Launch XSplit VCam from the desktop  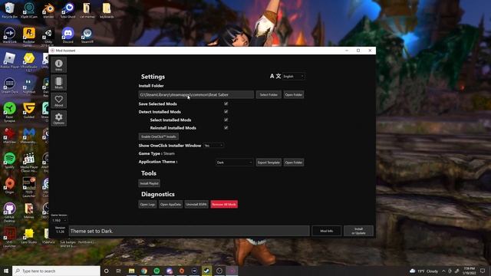(29, 10)
